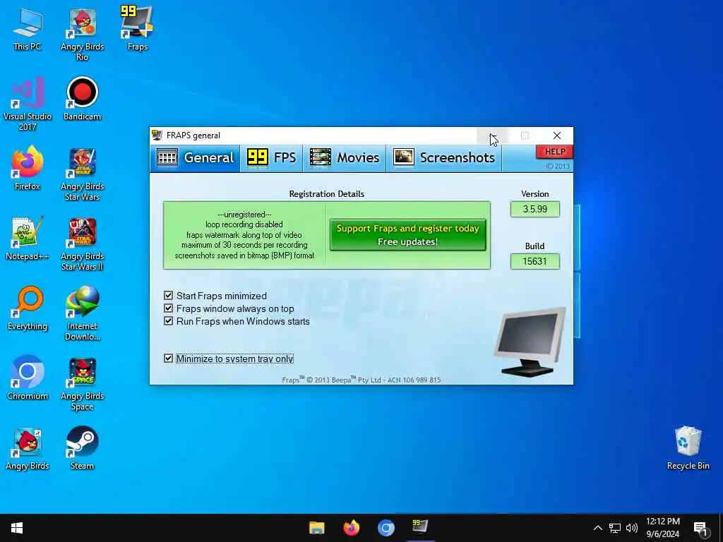Select the Angry Birds Rio shortcut

(82, 35)
